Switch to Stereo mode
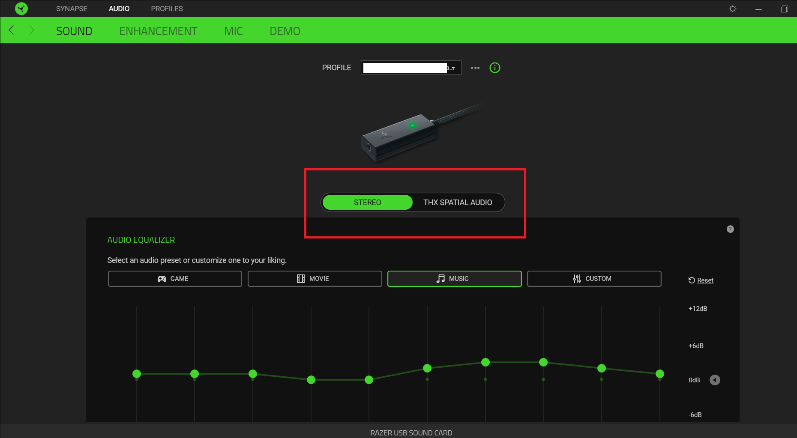 [367, 203]
